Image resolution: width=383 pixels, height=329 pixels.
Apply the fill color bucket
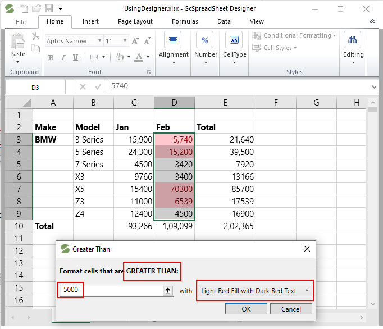pyautogui.click(x=120, y=57)
